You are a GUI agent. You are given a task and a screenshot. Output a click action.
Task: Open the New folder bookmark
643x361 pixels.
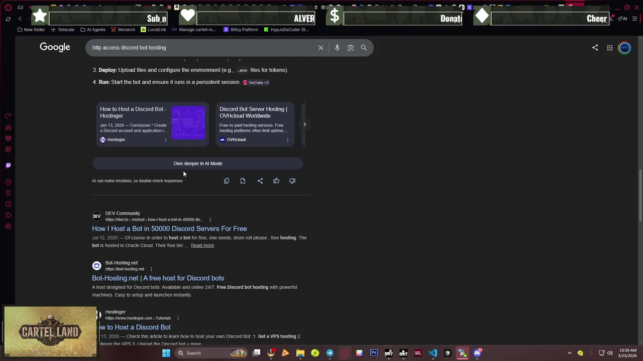tap(31, 30)
